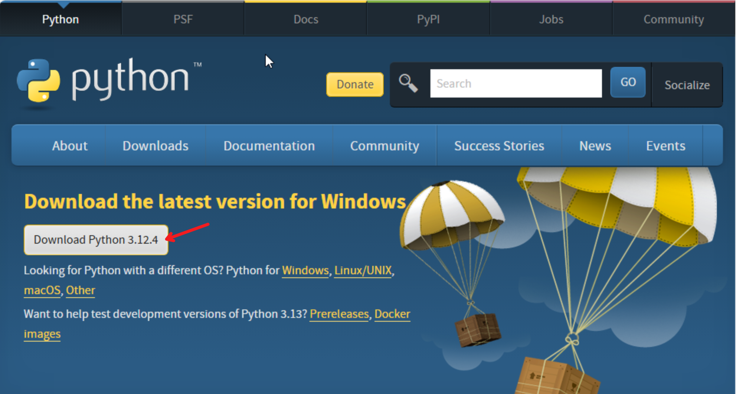
Task: Open the Docs tab
Action: [306, 19]
